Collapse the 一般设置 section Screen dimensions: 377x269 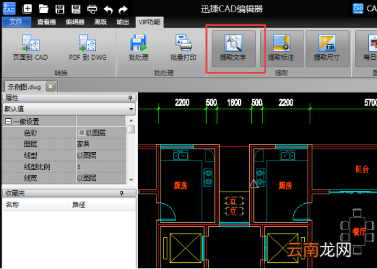[8, 122]
